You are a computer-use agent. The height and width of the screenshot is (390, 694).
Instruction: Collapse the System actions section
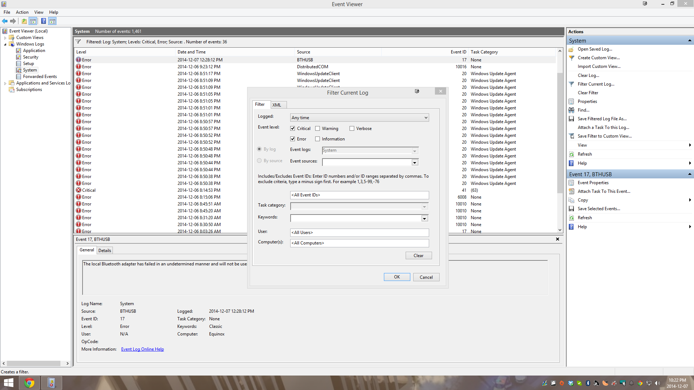[x=690, y=41]
